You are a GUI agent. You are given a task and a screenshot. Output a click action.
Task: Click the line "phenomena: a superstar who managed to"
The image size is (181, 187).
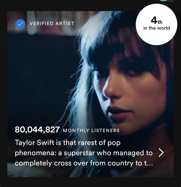pos(84,153)
